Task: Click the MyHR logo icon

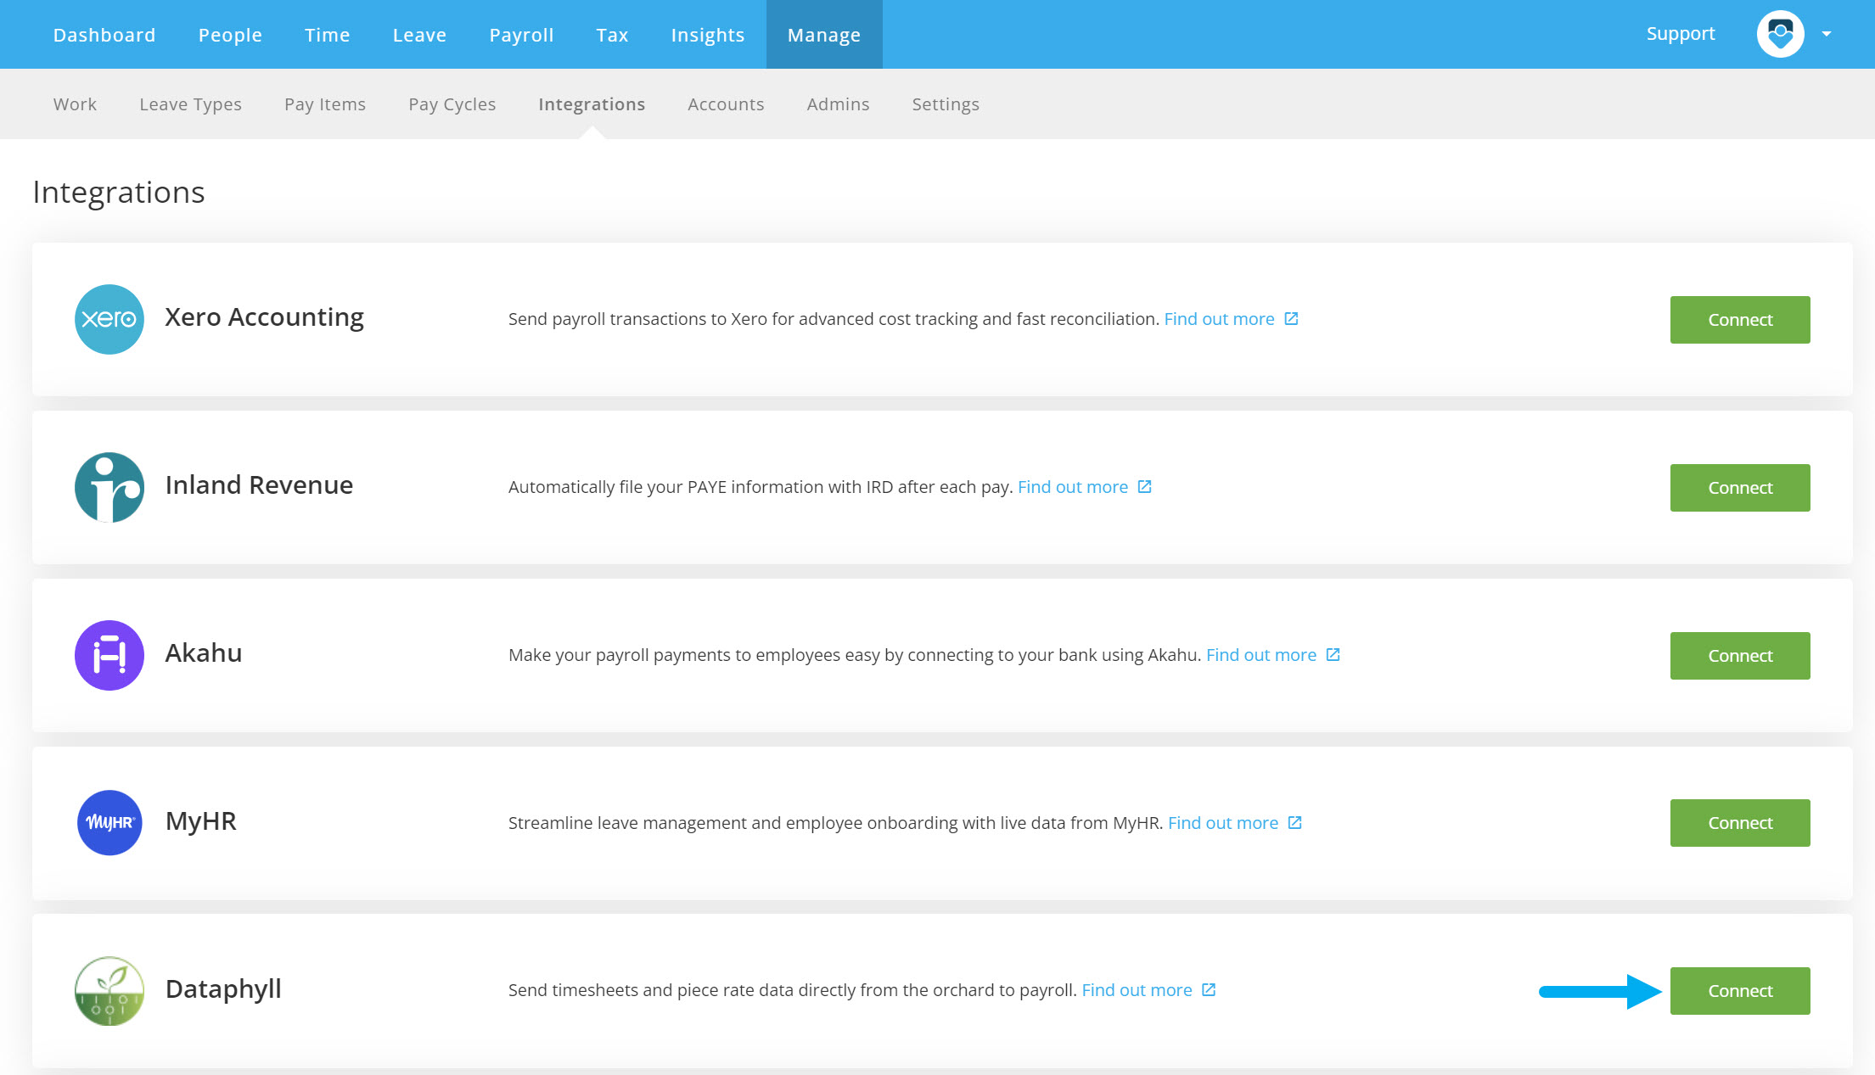Action: (109, 822)
